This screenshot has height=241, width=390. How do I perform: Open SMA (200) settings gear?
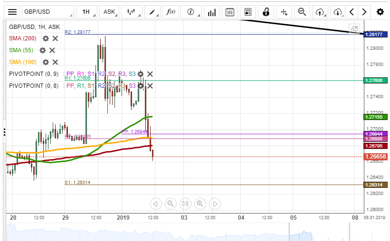click(x=46, y=38)
